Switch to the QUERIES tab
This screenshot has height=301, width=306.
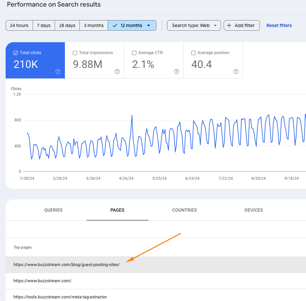[53, 210]
